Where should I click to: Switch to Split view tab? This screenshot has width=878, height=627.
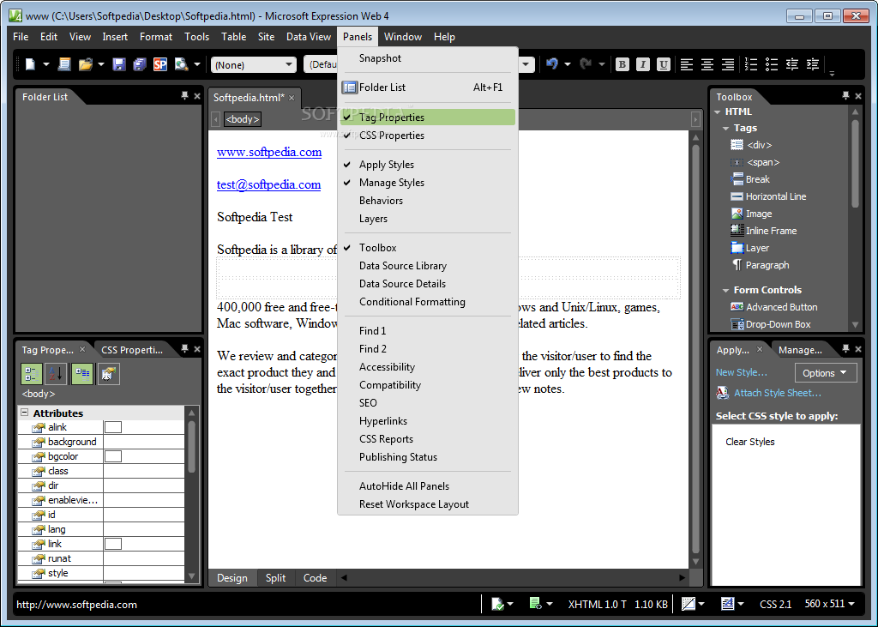pos(275,578)
